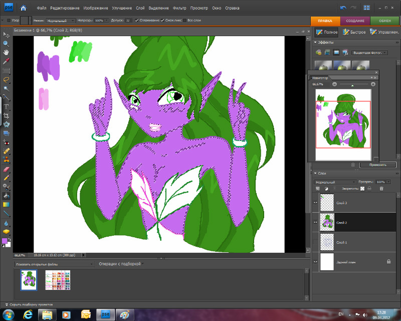
Task: Toggle the Сглаживание checkbox
Action: [x=137, y=20]
